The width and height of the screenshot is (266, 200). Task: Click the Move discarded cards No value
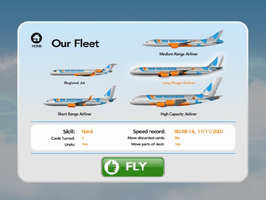click(x=177, y=138)
